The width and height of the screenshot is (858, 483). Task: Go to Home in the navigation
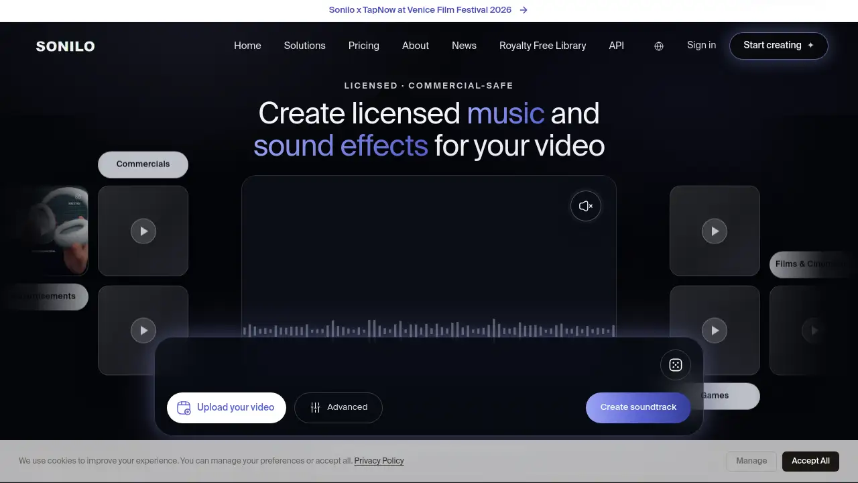tap(247, 46)
